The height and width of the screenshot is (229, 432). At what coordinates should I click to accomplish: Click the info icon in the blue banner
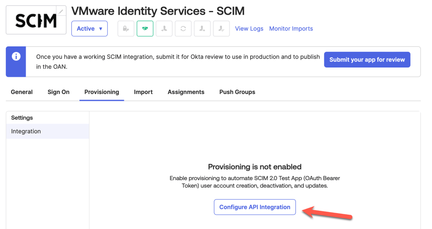[16, 57]
